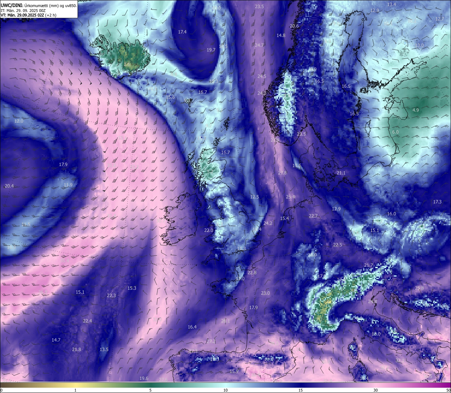This screenshot has width=451, height=393.
Task: Click the 14.7 value in lower left
Action: 56,340
